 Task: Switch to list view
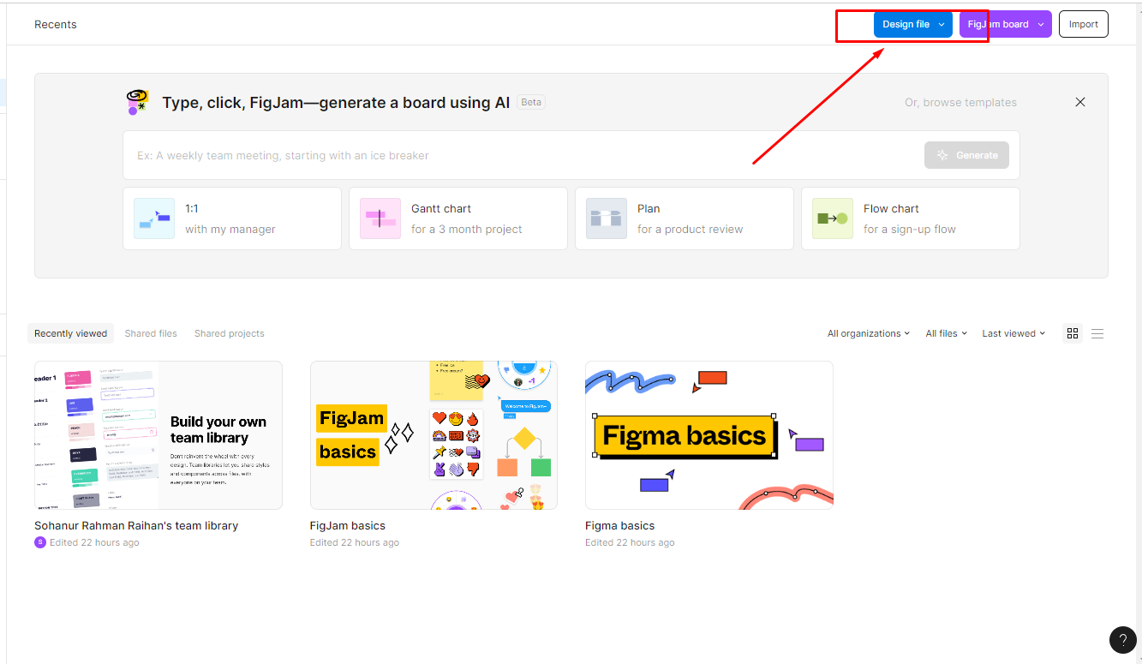pos(1097,333)
